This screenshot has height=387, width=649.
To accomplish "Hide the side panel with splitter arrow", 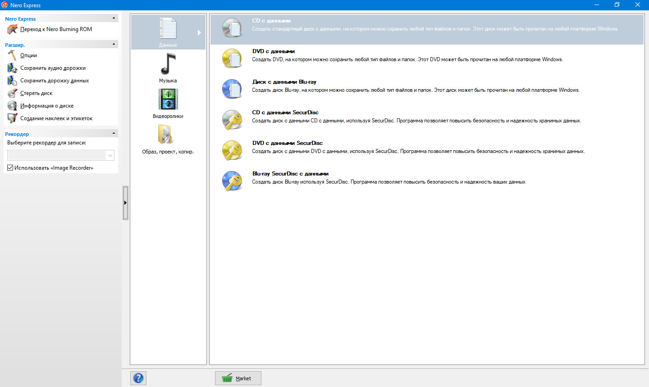I will click(x=125, y=203).
